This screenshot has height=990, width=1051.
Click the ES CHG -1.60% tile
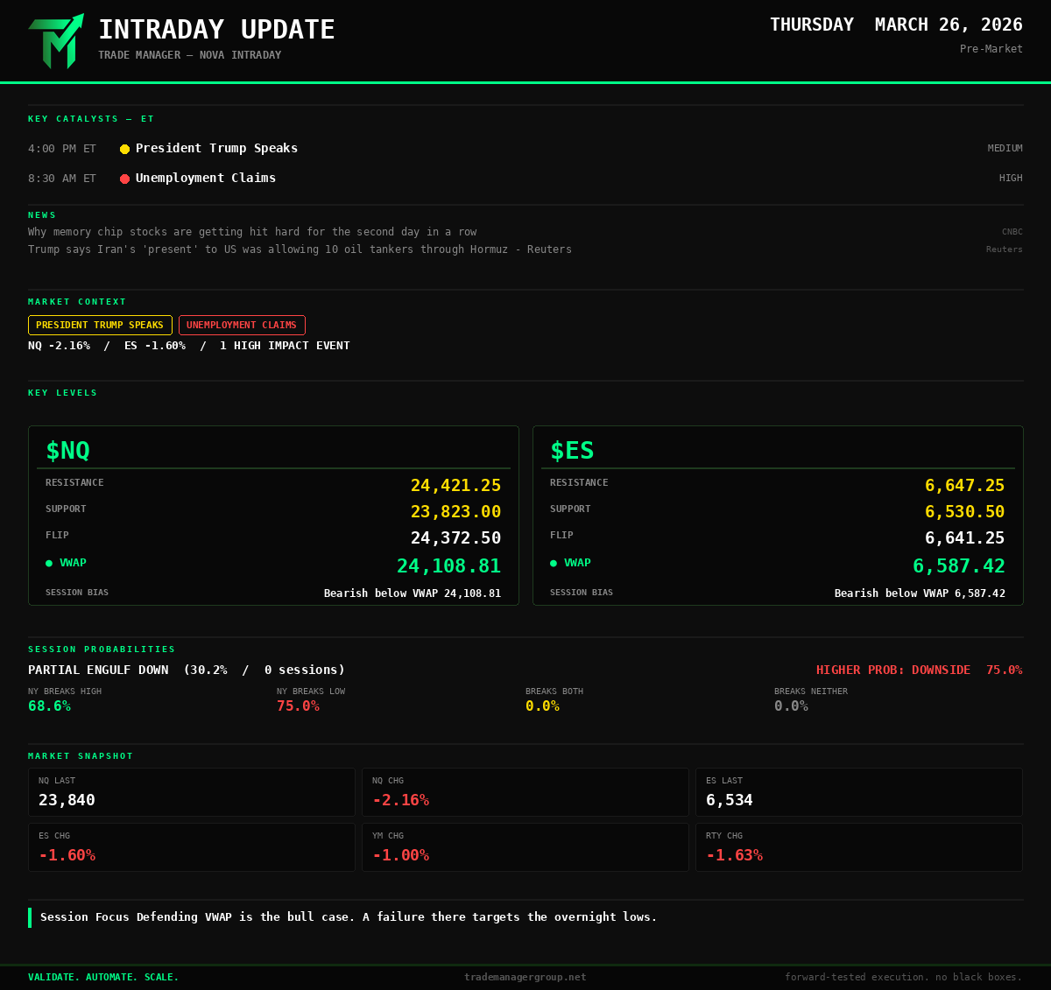[x=192, y=847]
